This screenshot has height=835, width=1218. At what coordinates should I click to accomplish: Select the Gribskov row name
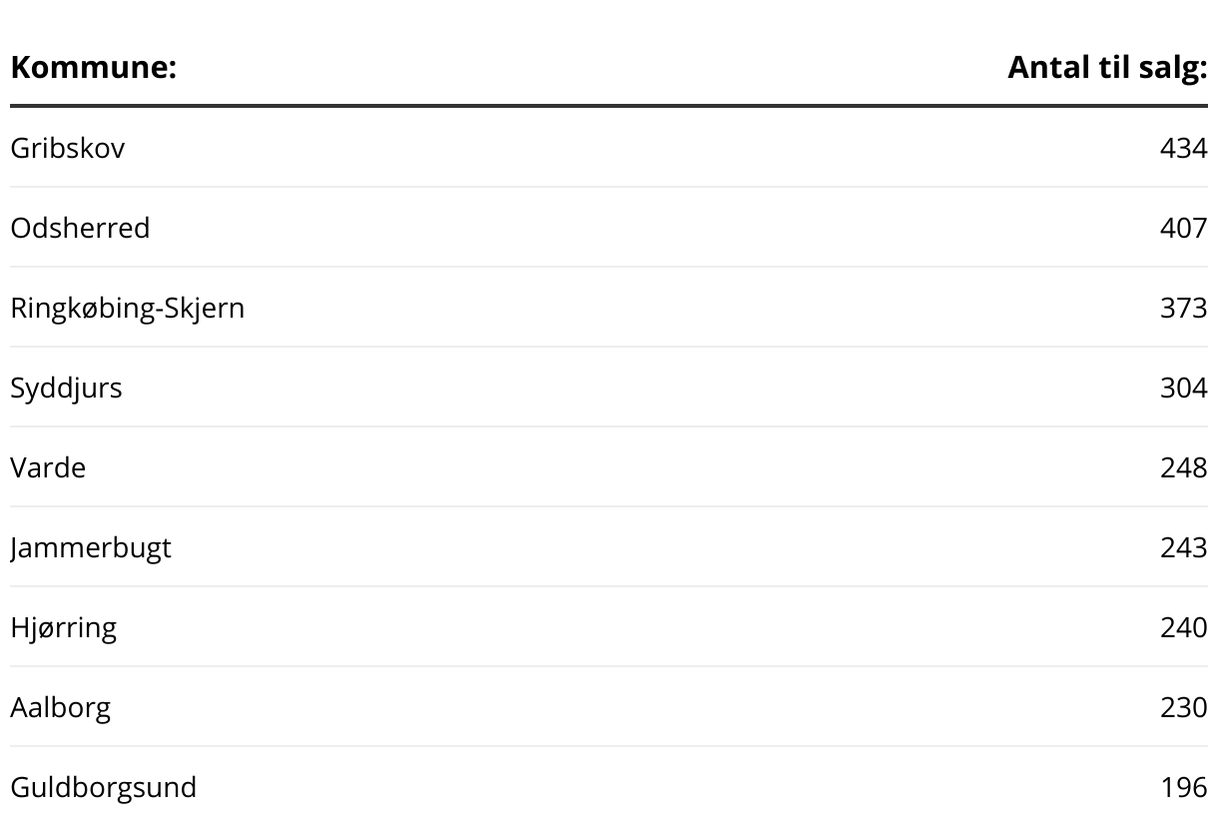(x=68, y=148)
